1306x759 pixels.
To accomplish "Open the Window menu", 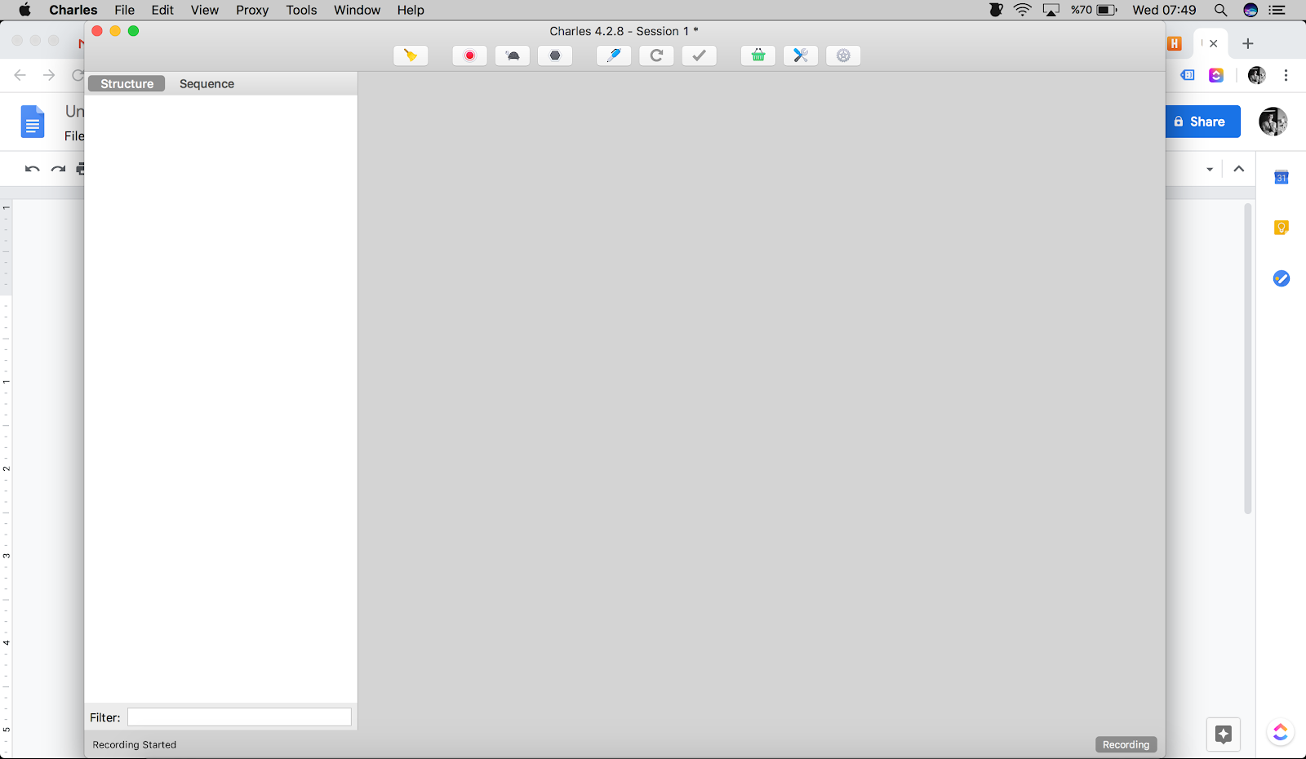I will 357,10.
